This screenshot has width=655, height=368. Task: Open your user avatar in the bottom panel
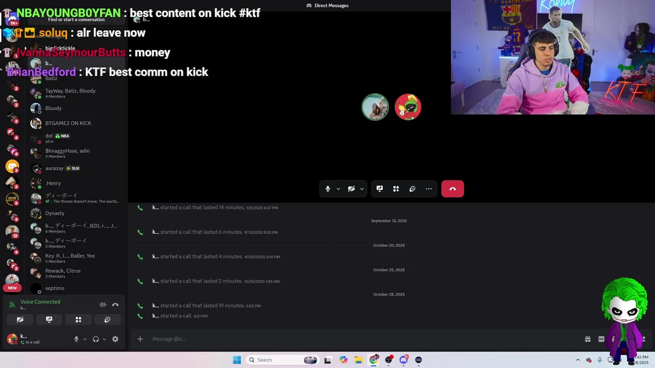pos(12,339)
